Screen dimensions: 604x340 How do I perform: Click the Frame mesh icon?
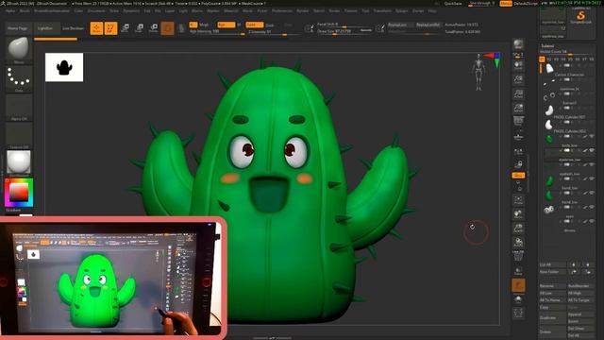[518, 200]
